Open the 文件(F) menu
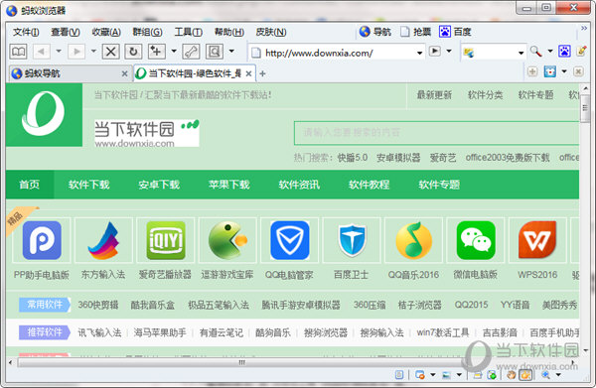Viewport: 596px width, 388px height. pos(26,32)
